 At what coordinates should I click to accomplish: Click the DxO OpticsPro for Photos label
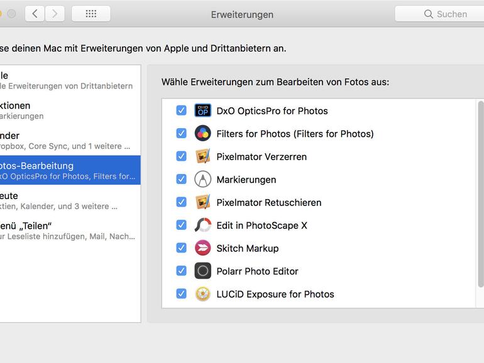point(272,111)
